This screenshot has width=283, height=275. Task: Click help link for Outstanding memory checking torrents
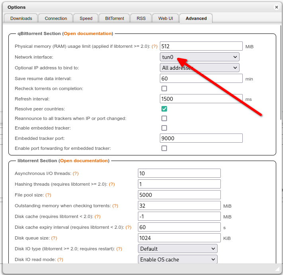pyautogui.click(x=115, y=206)
